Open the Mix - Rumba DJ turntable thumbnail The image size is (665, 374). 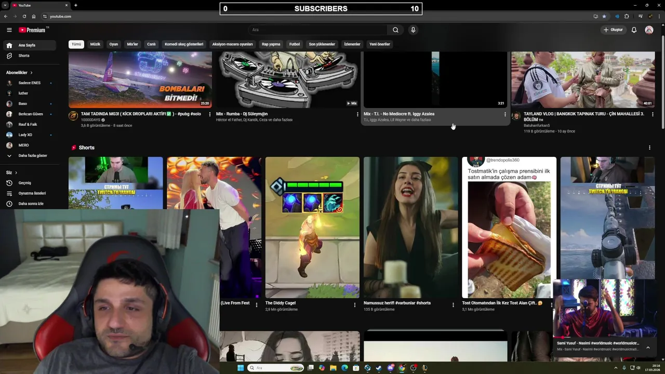pyautogui.click(x=288, y=79)
